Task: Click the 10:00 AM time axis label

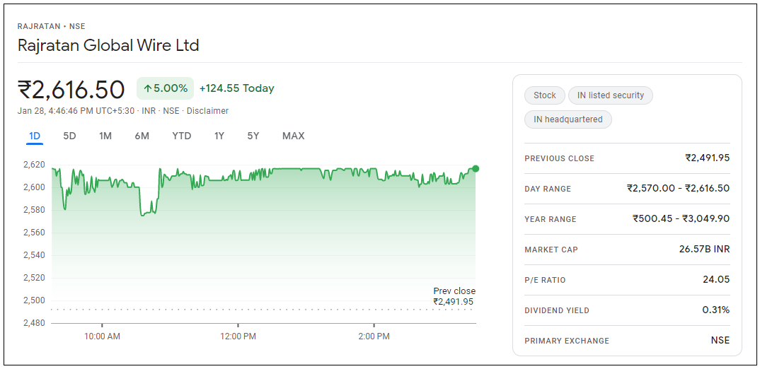Action: pyautogui.click(x=102, y=336)
